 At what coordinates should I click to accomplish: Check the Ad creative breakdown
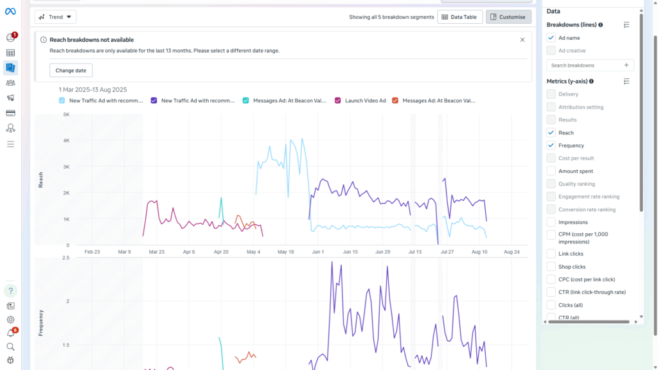coord(551,50)
